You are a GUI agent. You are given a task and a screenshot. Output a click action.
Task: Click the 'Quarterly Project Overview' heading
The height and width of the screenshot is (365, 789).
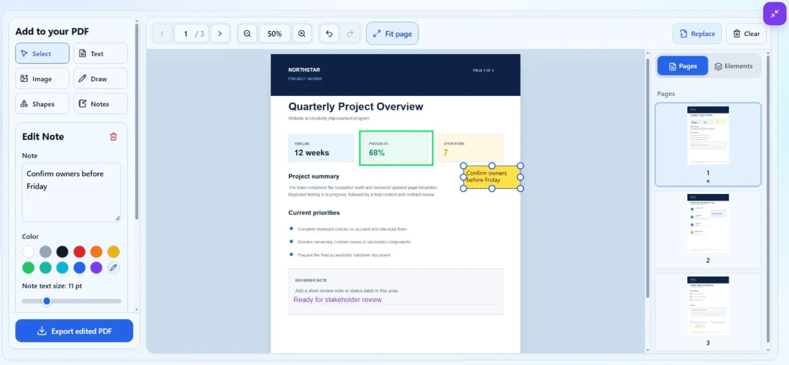356,106
